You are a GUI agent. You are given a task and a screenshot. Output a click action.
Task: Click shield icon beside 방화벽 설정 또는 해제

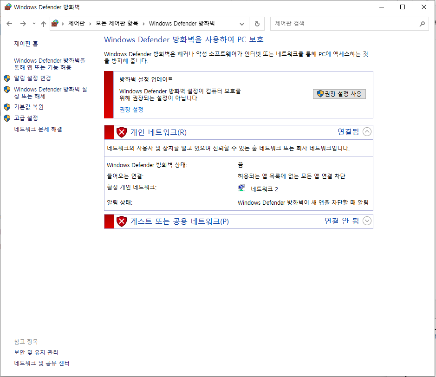point(7,90)
